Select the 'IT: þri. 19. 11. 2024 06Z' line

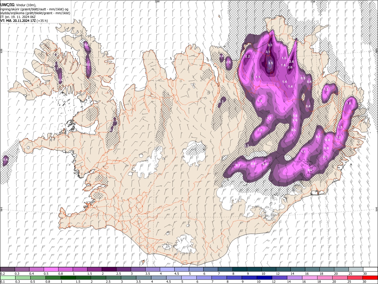18,17
